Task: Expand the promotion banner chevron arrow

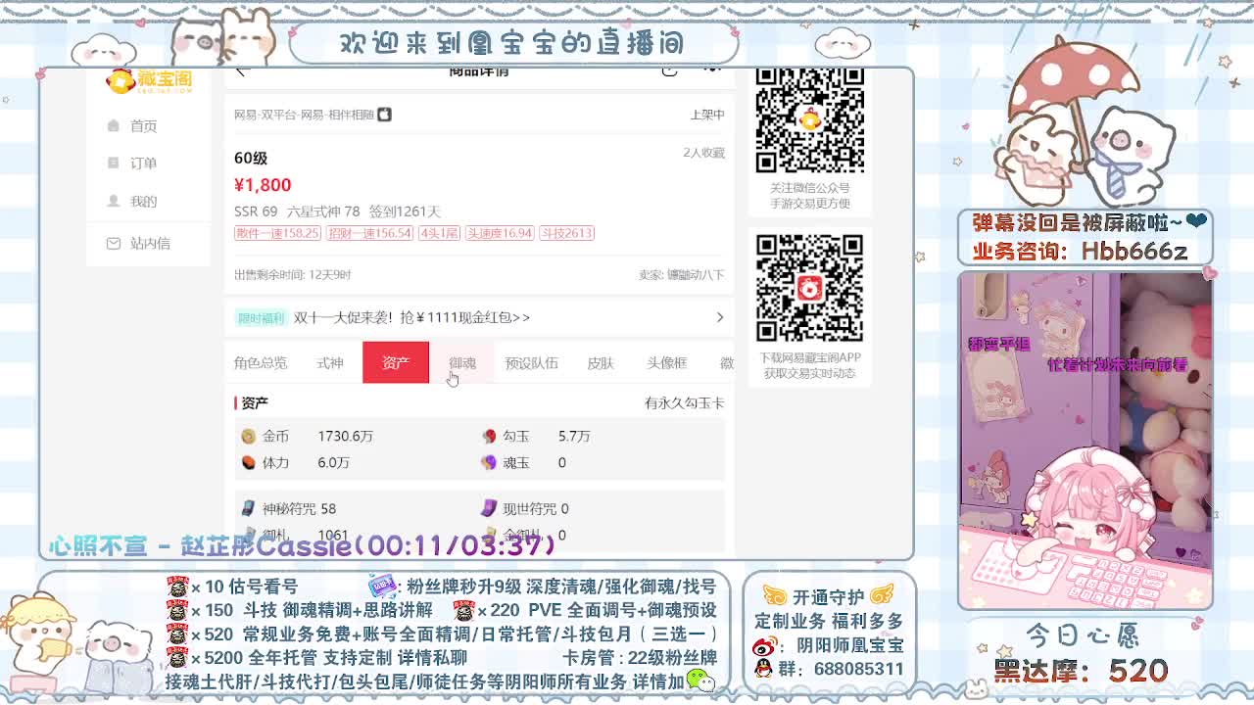Action: click(x=719, y=317)
